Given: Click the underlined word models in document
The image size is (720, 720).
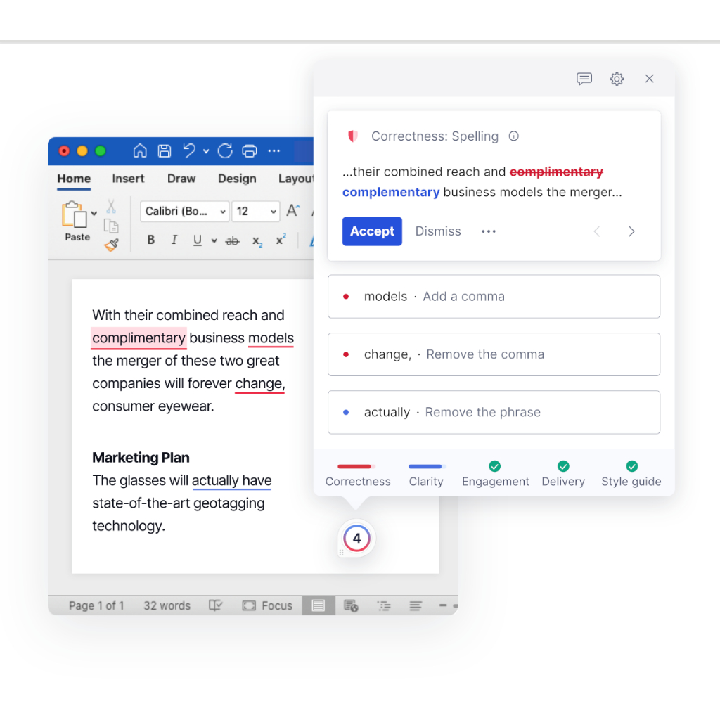Looking at the screenshot, I should coord(271,338).
